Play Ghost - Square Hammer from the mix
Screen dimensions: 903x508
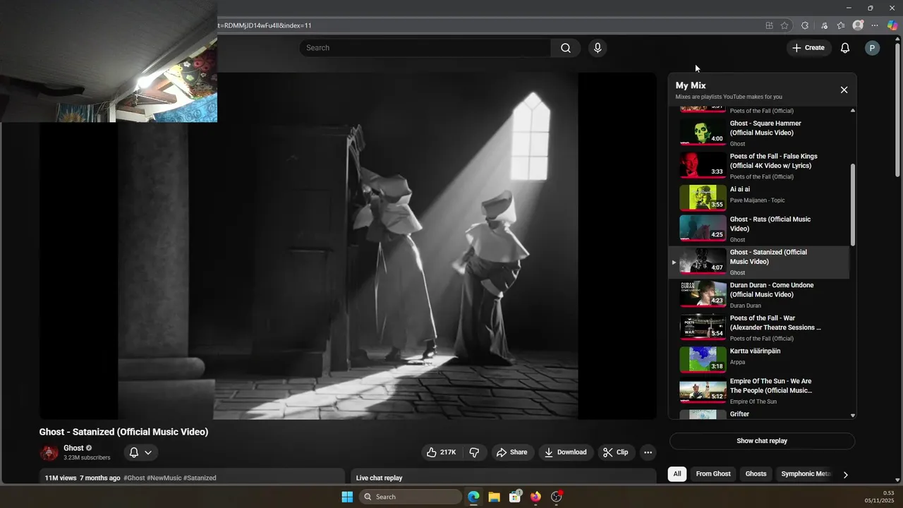pos(760,133)
